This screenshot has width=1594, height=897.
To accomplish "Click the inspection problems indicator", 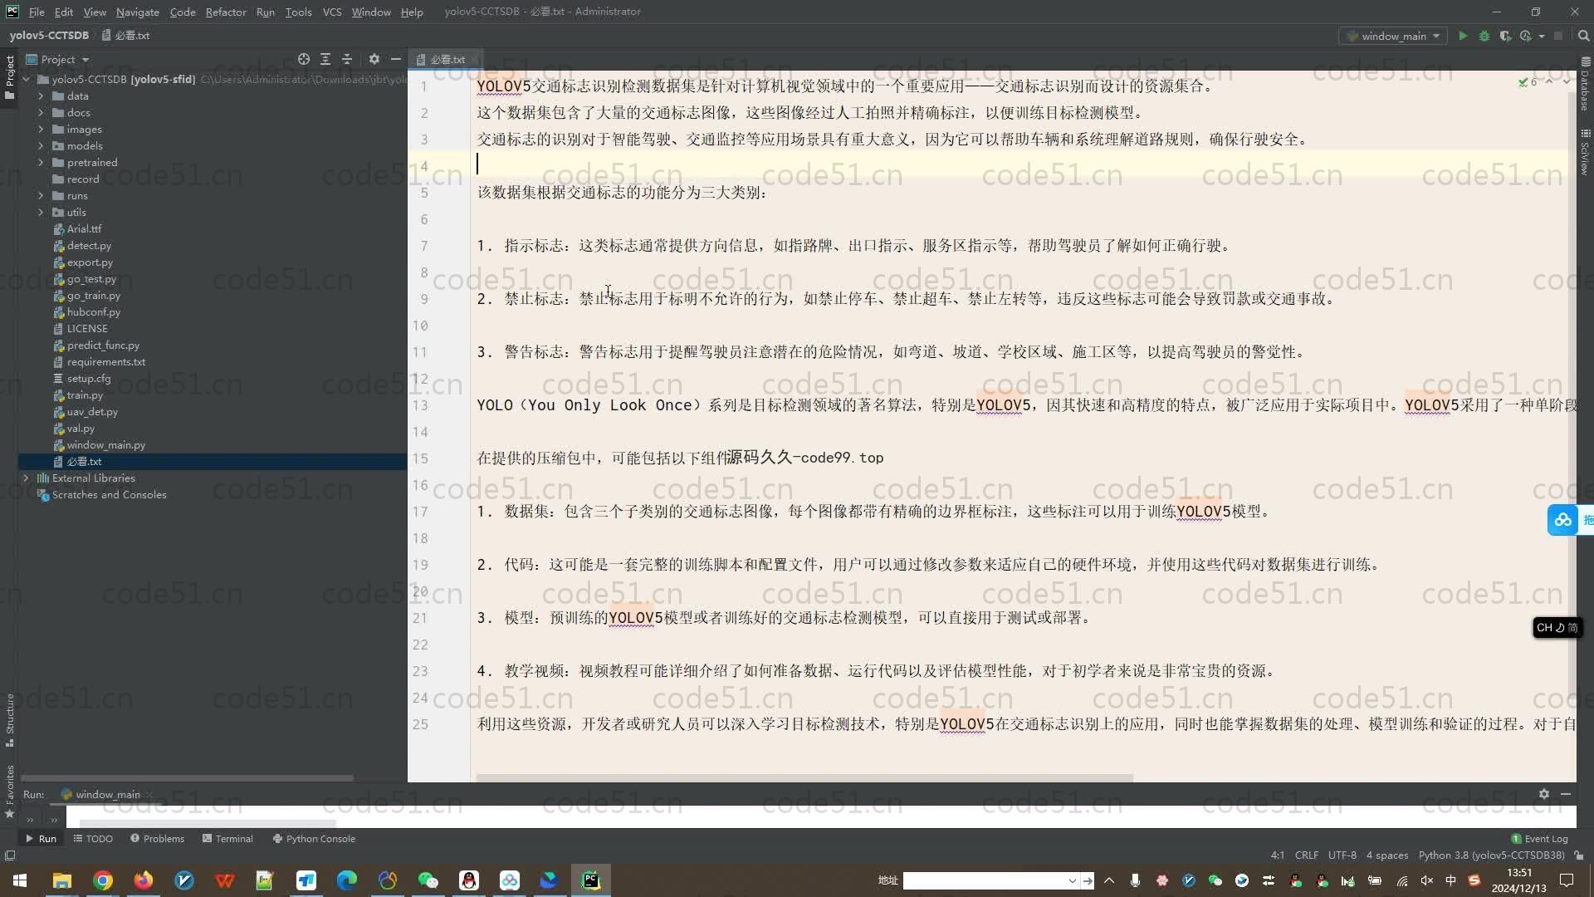I will [1528, 82].
